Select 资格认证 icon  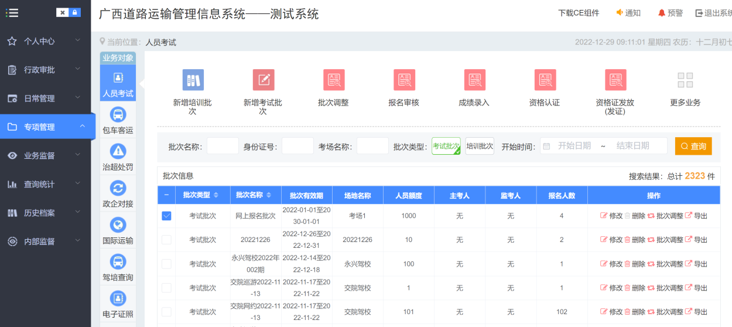click(545, 80)
